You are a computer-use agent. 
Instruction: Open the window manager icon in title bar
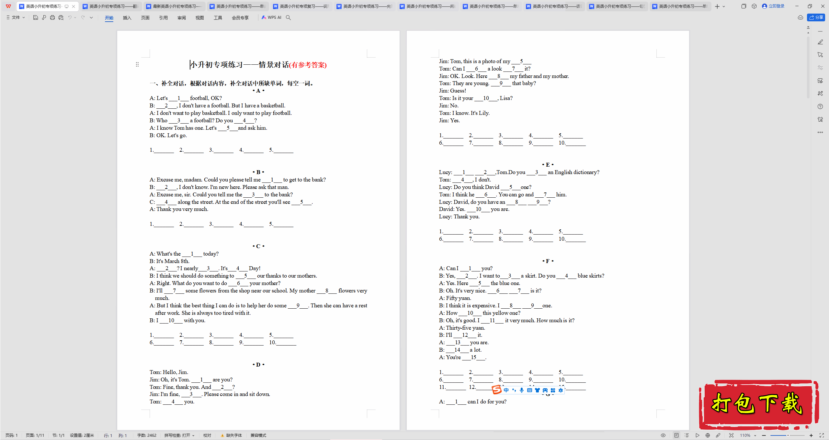pyautogui.click(x=744, y=6)
